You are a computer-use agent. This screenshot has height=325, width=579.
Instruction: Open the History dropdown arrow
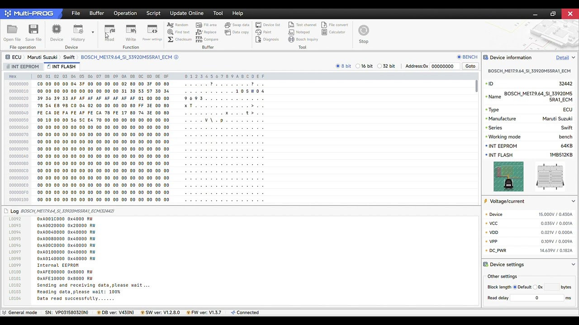(93, 32)
